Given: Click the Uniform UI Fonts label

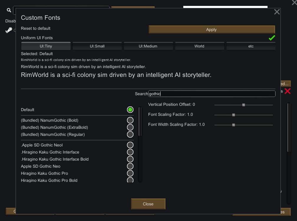Looking at the screenshot, I should 37,38.
